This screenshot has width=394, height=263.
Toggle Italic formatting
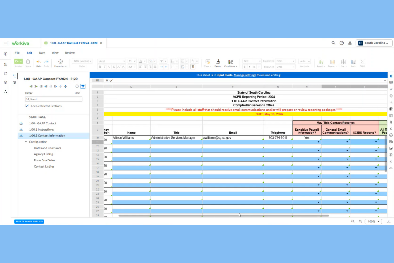tap(105, 67)
